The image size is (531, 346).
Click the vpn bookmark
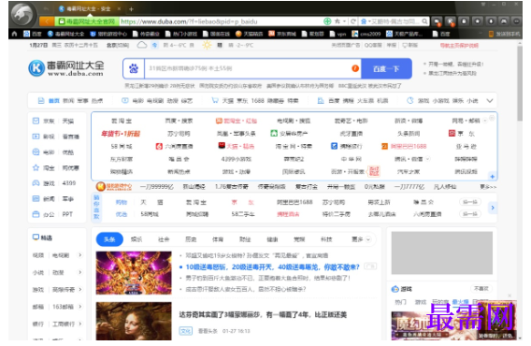point(338,34)
